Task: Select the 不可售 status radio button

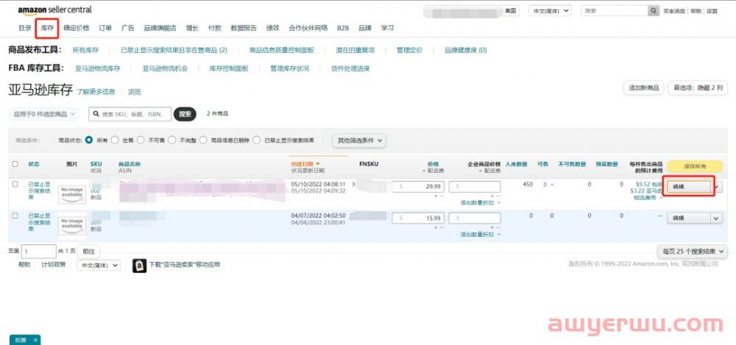Action: tap(144, 140)
